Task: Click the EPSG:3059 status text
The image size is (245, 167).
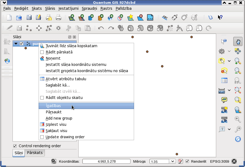Action: tap(219, 161)
